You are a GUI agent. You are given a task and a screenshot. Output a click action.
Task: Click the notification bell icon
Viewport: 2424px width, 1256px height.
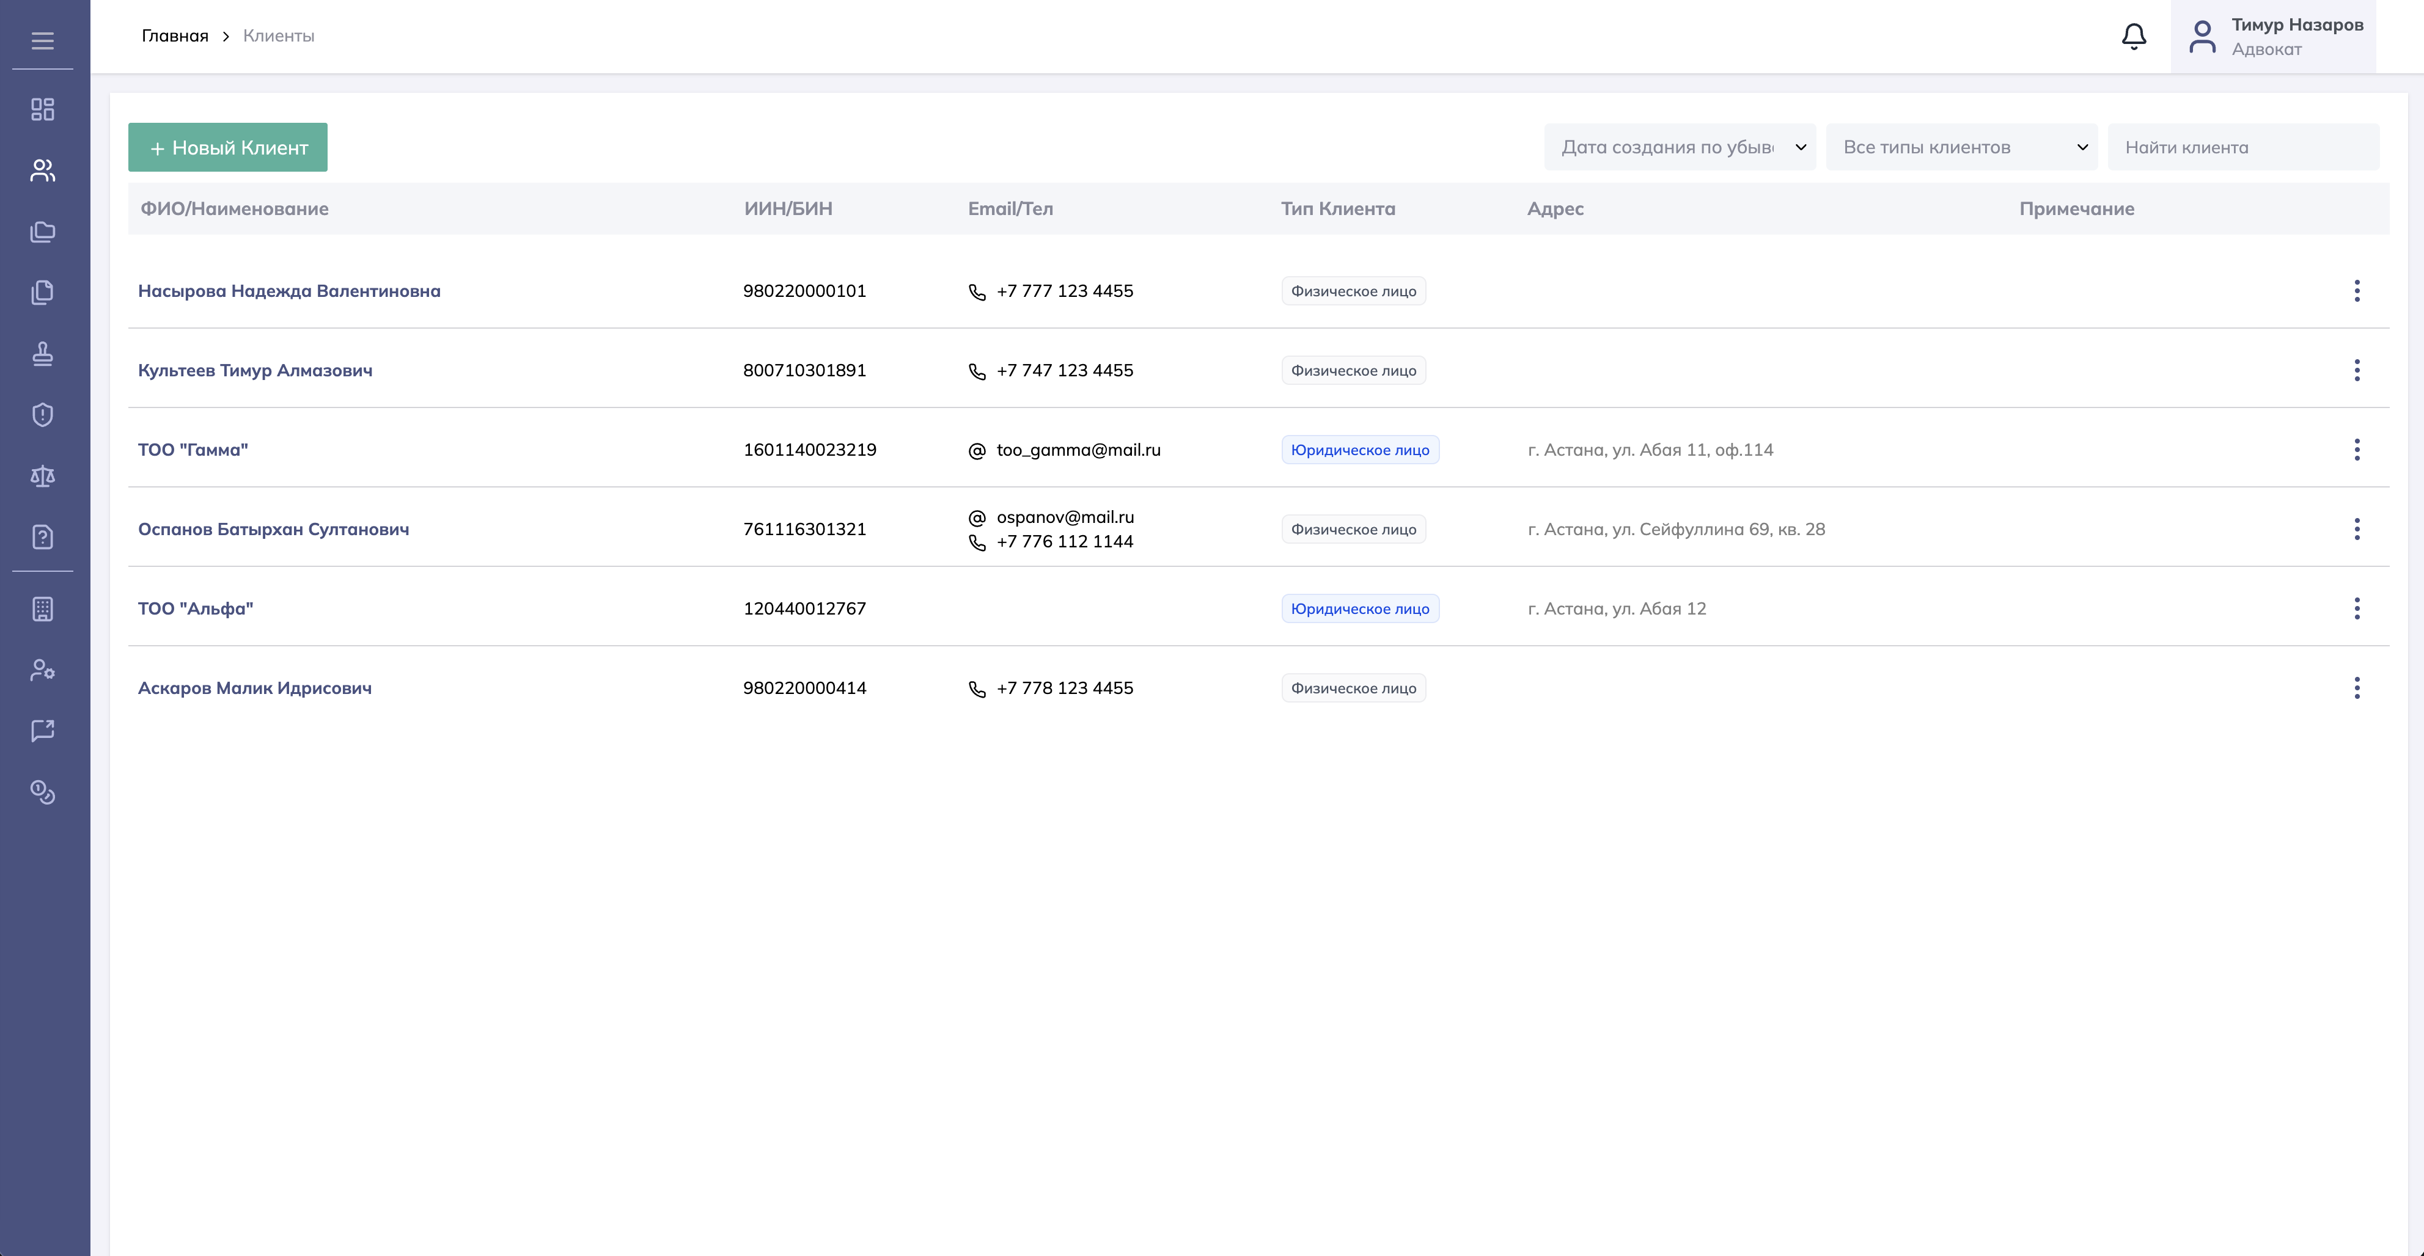pos(2133,37)
